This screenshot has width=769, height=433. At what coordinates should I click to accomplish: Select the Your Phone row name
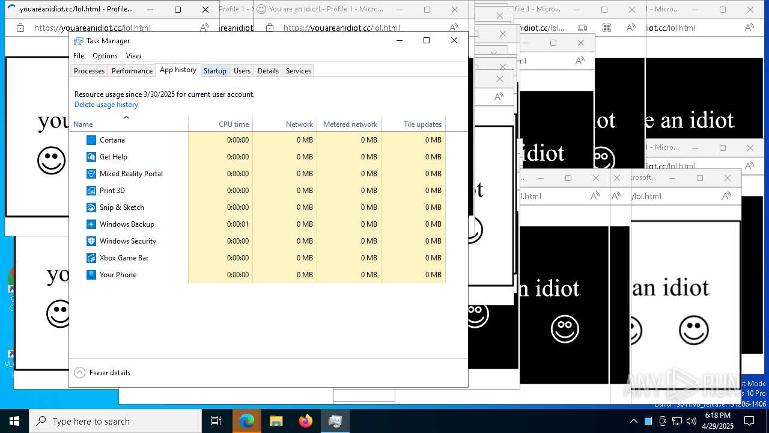pos(118,275)
